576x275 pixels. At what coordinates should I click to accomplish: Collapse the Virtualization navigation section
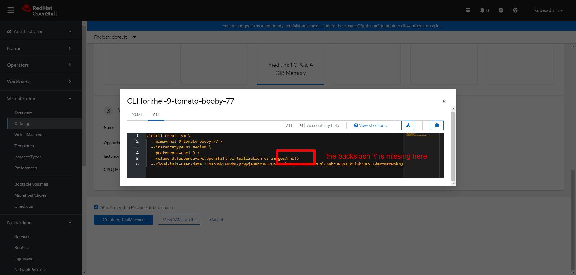point(41,99)
